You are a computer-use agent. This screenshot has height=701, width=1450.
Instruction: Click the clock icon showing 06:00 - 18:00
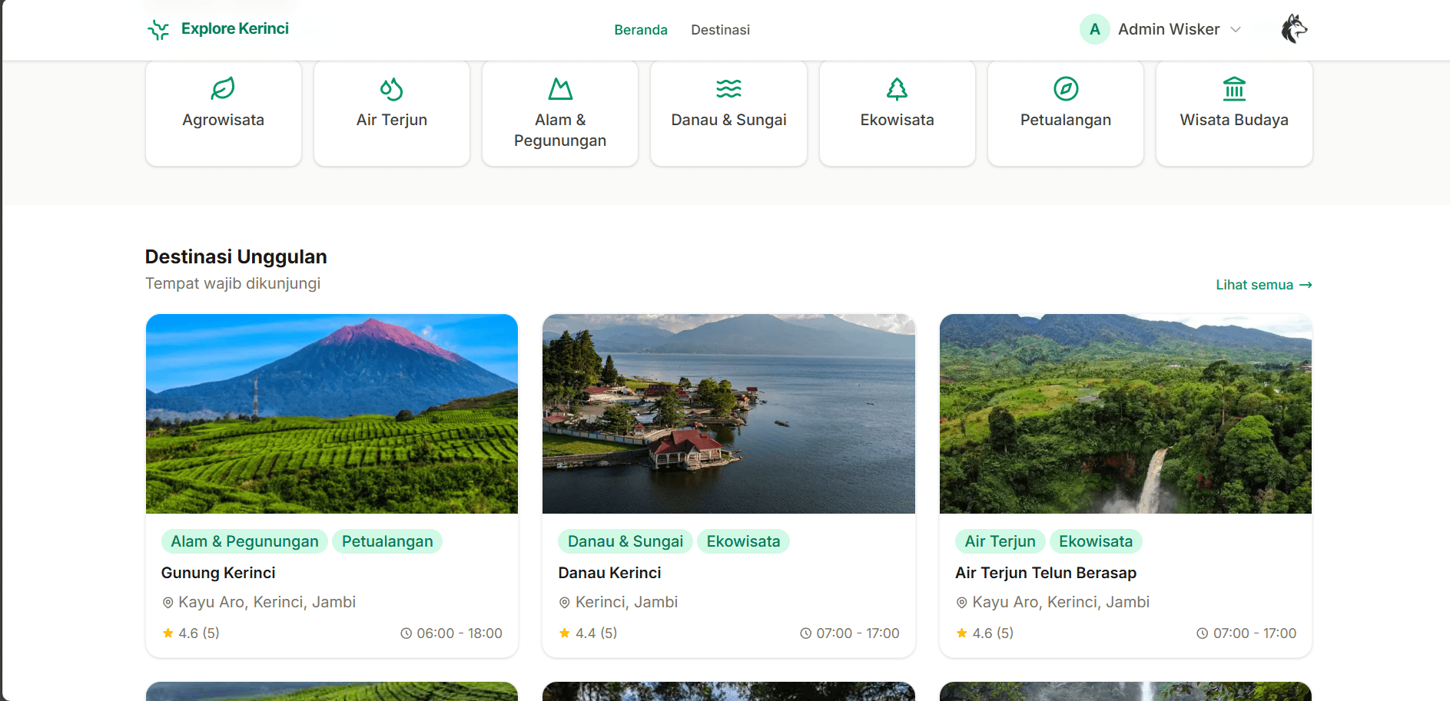tap(406, 633)
